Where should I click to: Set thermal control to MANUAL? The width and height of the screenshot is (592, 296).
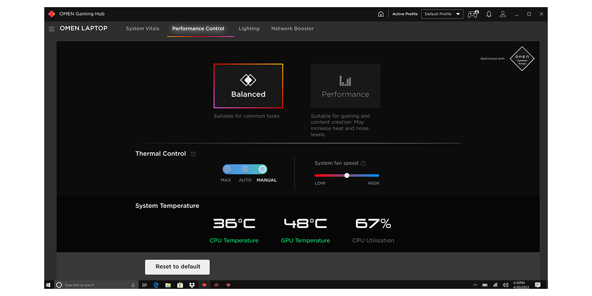[x=262, y=169]
